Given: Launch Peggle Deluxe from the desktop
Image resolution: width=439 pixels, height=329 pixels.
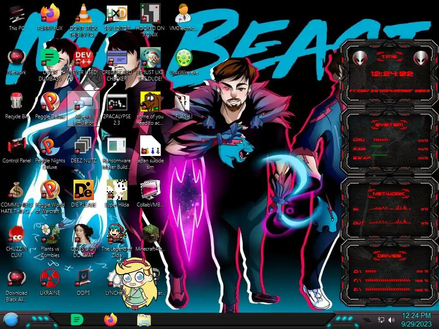Looking at the screenshot, I should point(50,106).
